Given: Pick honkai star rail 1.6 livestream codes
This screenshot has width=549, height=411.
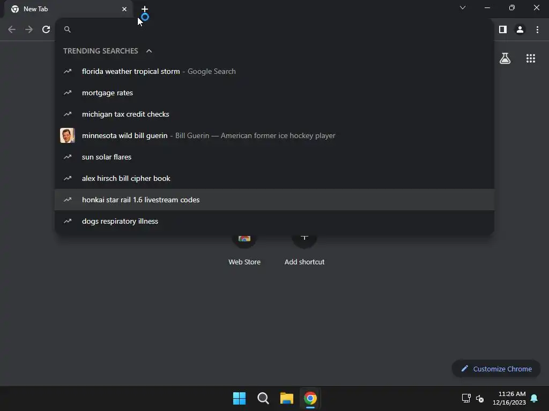Looking at the screenshot, I should 274,200.
